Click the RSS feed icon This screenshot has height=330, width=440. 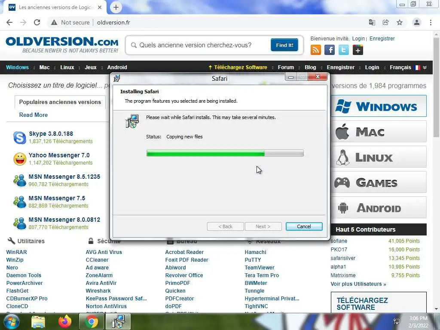click(x=316, y=50)
